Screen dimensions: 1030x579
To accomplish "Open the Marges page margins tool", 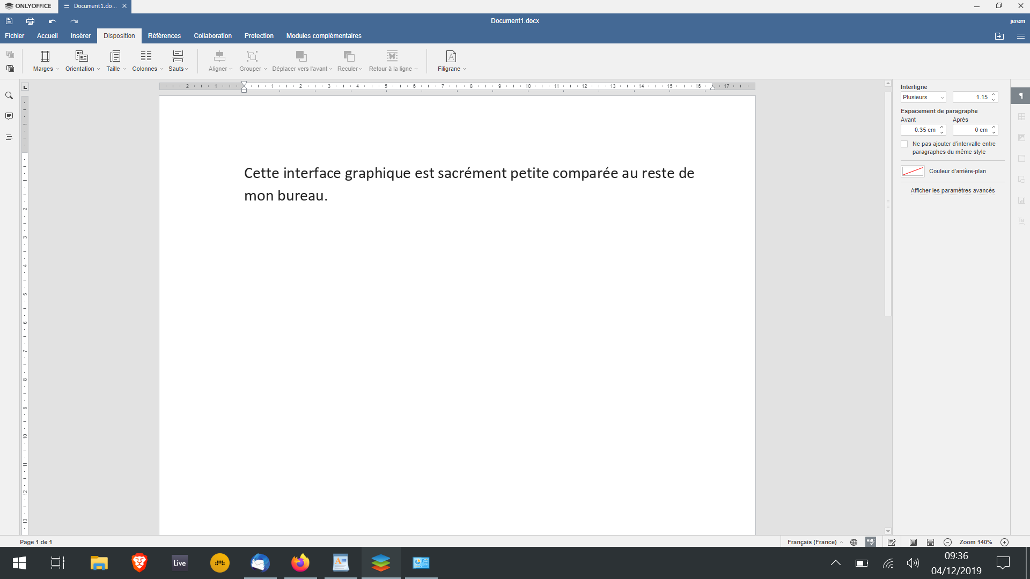I will click(x=46, y=61).
